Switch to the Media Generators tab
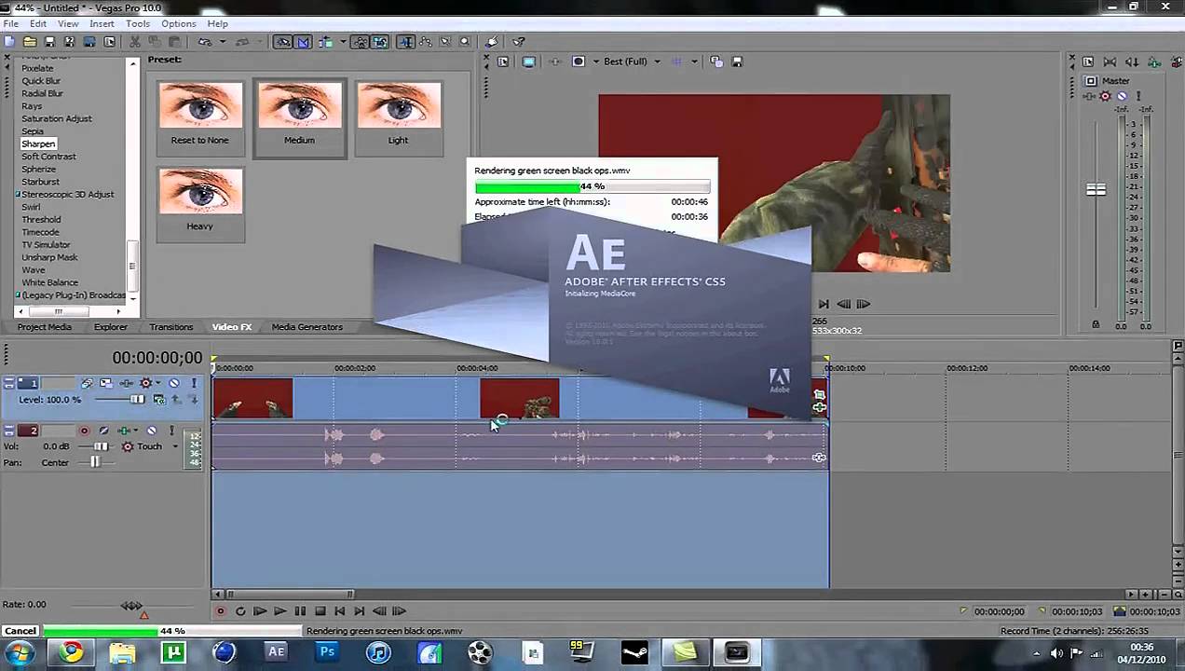The height and width of the screenshot is (671, 1185). [307, 327]
